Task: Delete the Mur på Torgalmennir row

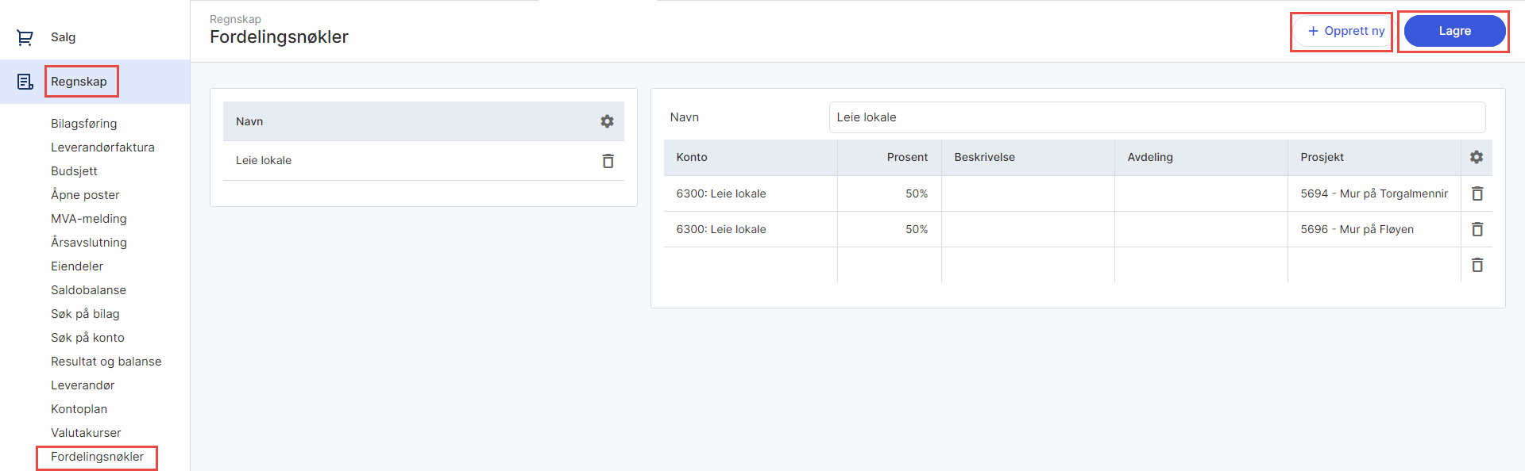Action: [1477, 193]
